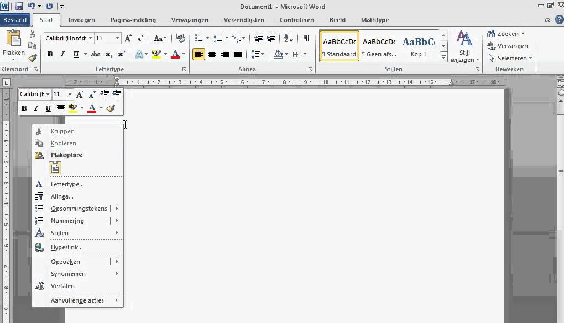
Task: Select center alignment in ribbon
Action: point(212,54)
